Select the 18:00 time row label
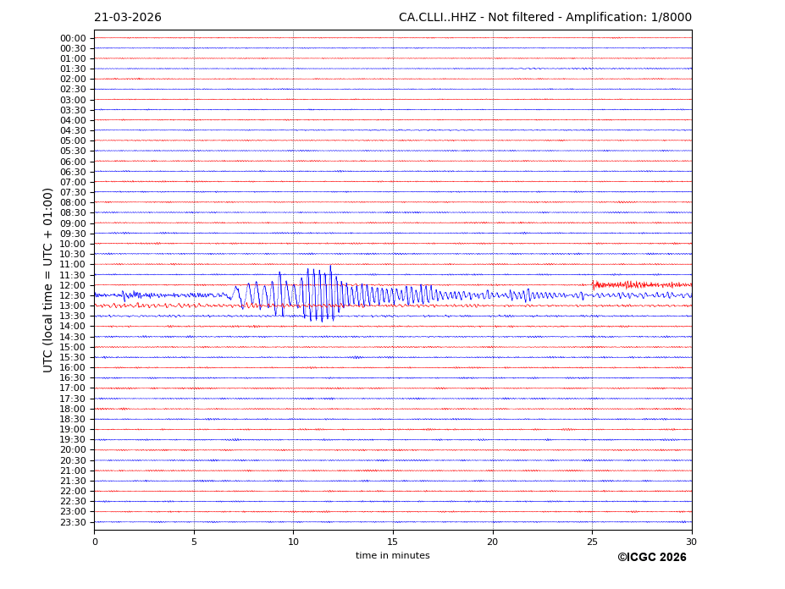 coord(73,409)
